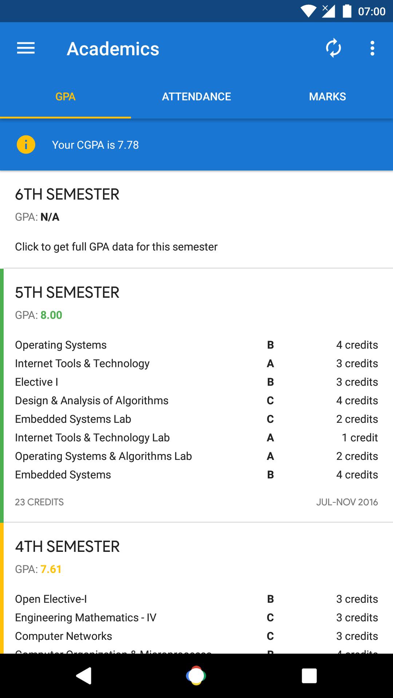Expand the 6th Semester card

(196, 220)
